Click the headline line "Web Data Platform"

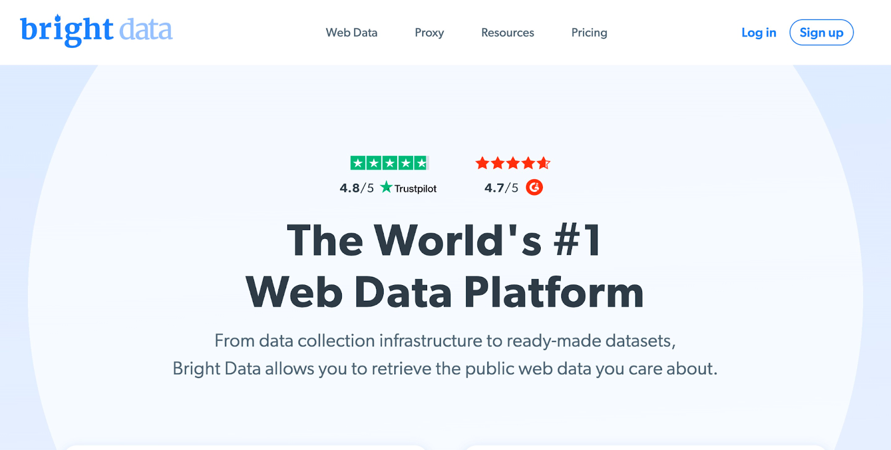444,292
